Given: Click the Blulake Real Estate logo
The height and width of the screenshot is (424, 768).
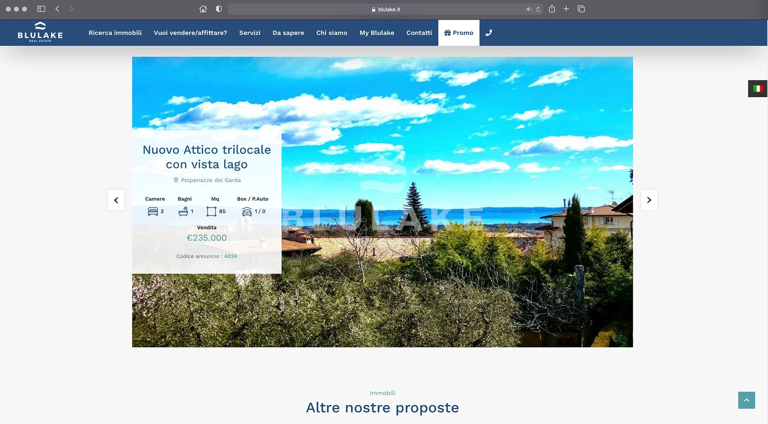Looking at the screenshot, I should click(x=40, y=32).
